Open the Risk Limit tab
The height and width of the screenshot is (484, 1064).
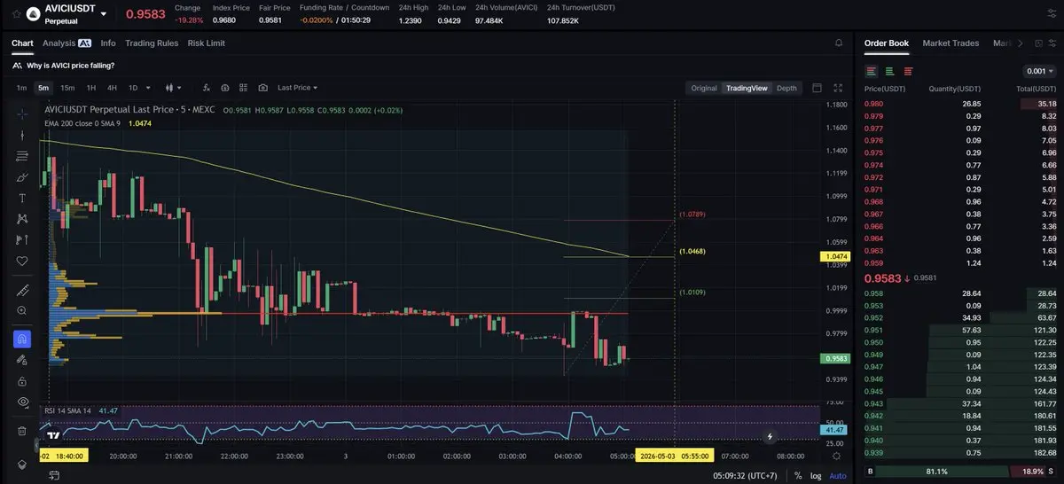(207, 43)
